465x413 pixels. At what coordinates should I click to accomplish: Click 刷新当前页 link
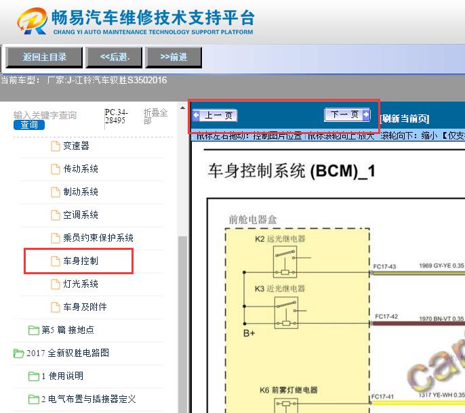pos(405,118)
